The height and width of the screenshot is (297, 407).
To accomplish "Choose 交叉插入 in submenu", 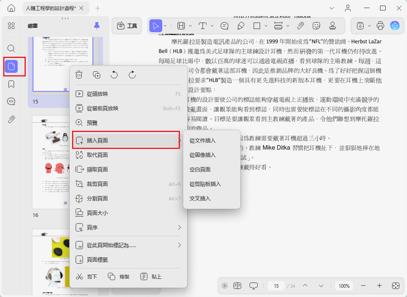I will click(x=211, y=198).
